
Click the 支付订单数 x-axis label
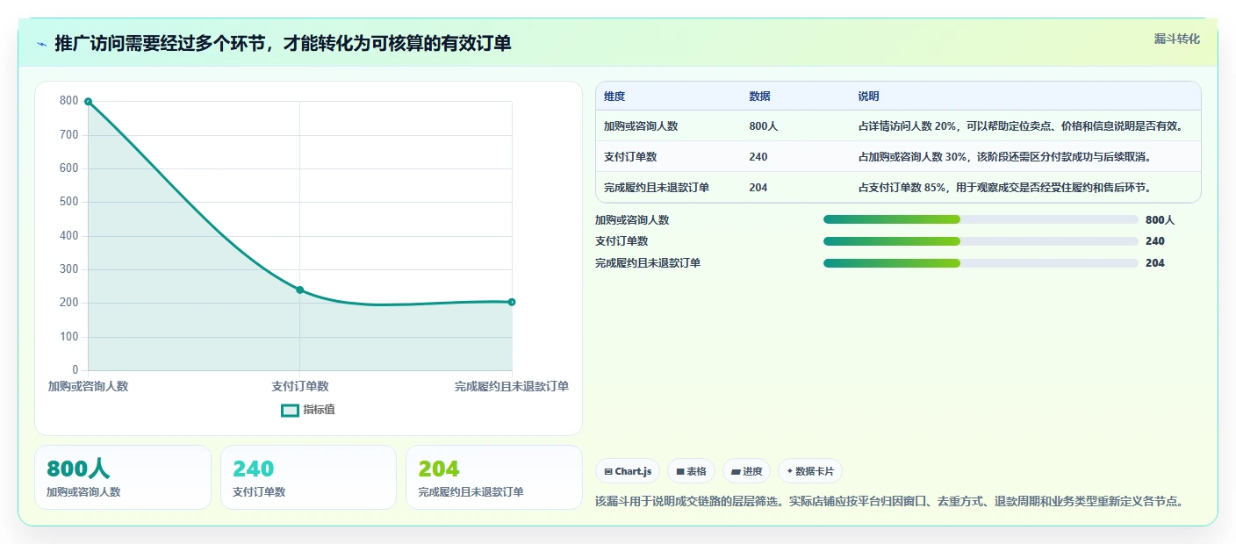[300, 386]
